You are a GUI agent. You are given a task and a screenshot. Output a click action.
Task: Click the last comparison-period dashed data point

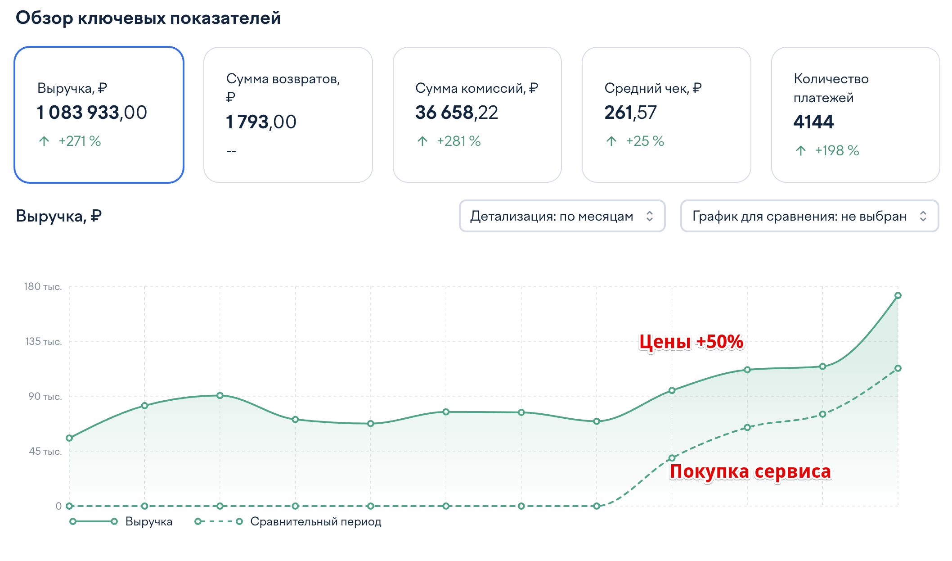tap(898, 368)
